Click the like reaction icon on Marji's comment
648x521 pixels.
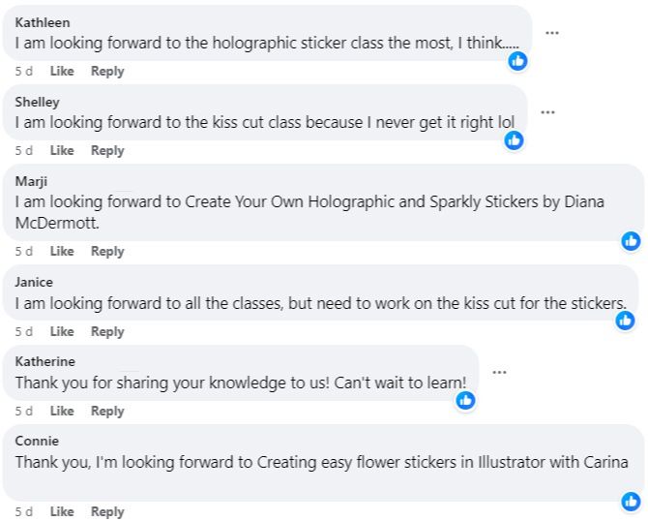click(x=631, y=240)
